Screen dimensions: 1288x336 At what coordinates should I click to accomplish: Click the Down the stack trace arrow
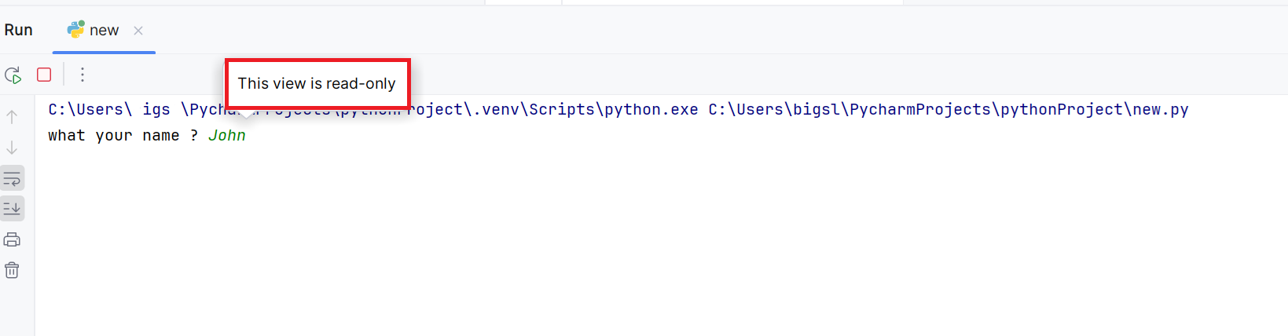click(12, 148)
